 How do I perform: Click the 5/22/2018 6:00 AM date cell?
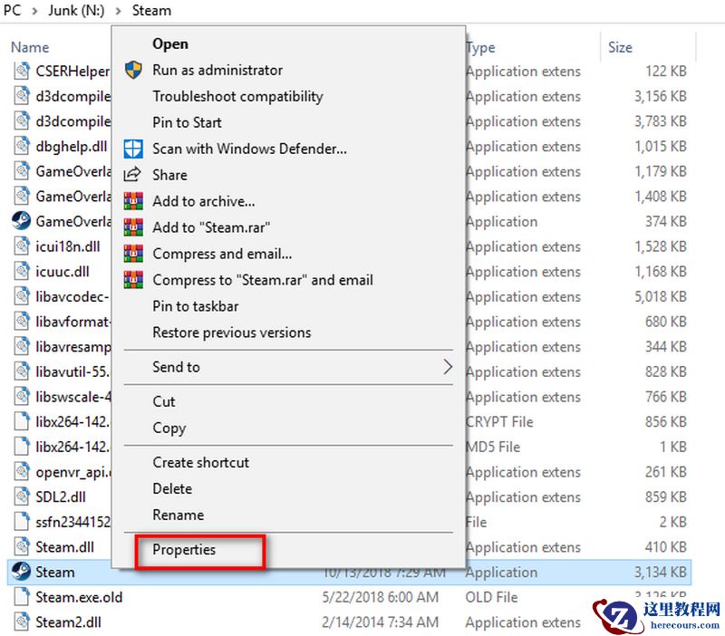[380, 597]
